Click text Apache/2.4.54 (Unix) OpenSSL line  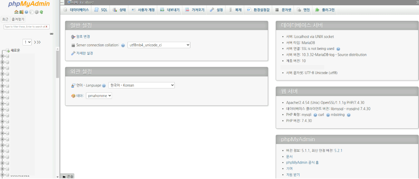click(x=326, y=103)
